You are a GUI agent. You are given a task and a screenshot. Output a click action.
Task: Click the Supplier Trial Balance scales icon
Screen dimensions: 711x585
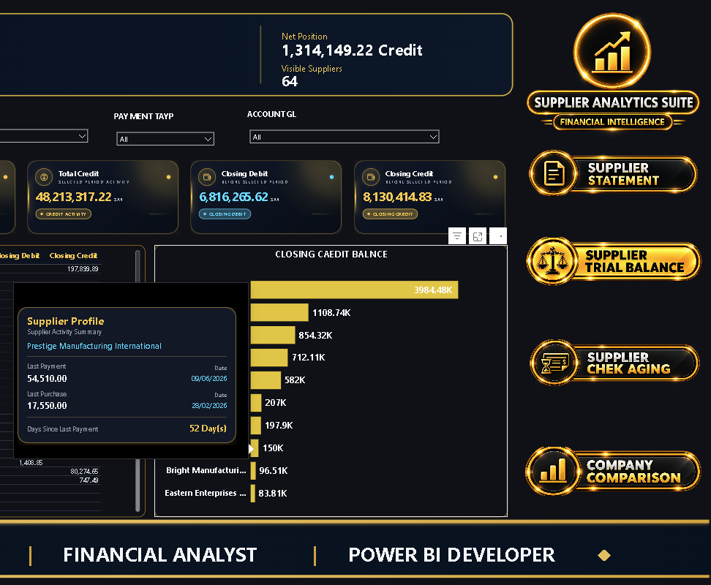pos(552,261)
